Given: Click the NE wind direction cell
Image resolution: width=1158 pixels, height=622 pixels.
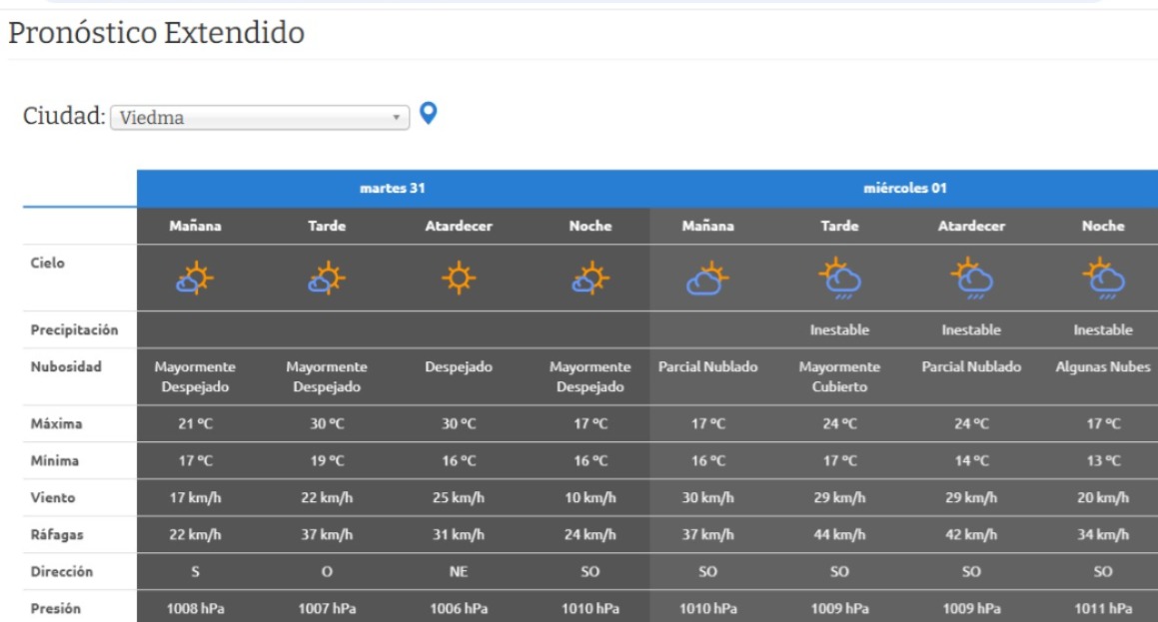Looking at the screenshot, I should click(x=459, y=571).
